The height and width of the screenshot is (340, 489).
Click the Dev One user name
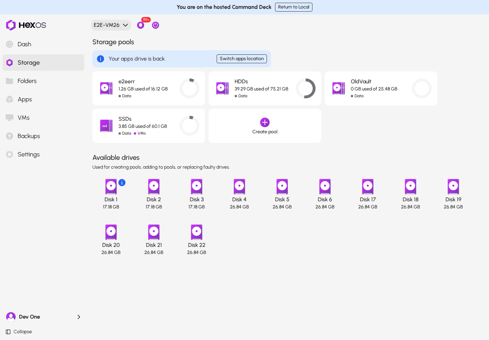pyautogui.click(x=30, y=317)
